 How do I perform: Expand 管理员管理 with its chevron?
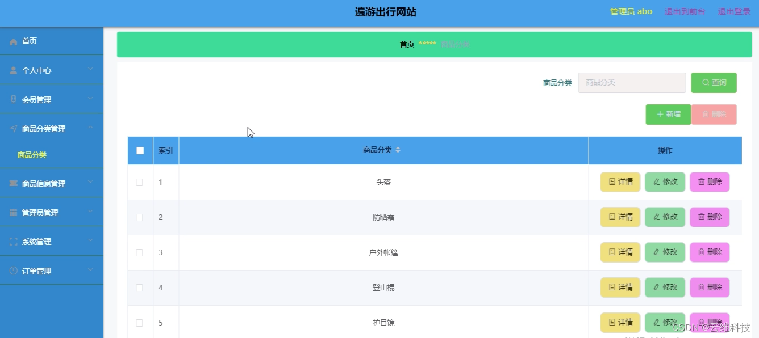[x=91, y=212]
